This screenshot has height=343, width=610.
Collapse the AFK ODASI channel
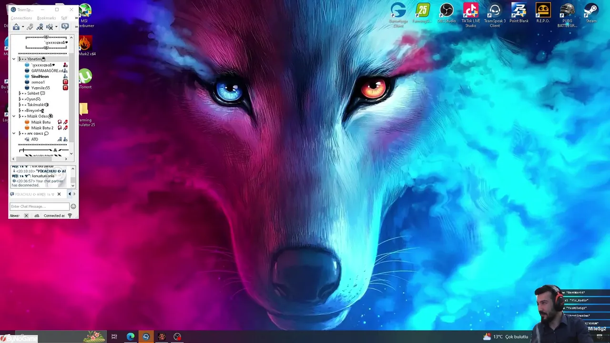(x=14, y=133)
